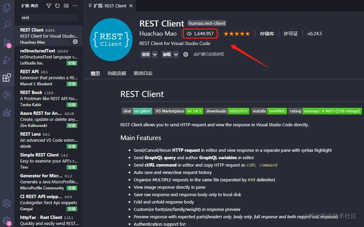364x227 pixels.
Task: Click the install count 1,644,957
Action: [x=200, y=34]
